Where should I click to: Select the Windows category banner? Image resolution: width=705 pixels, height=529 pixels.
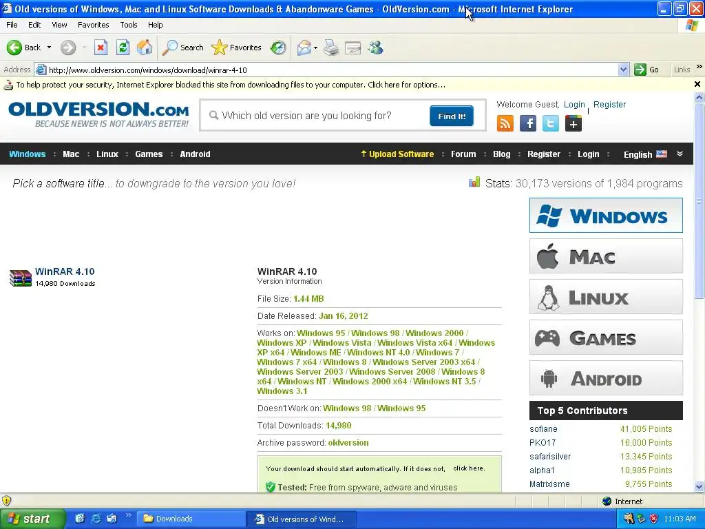click(x=606, y=215)
